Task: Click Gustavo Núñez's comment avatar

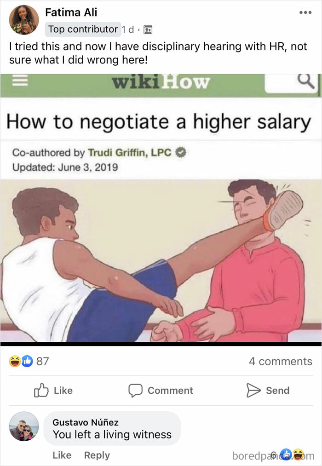Action: point(24,426)
